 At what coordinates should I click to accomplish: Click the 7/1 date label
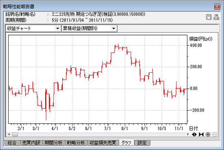click(108, 128)
